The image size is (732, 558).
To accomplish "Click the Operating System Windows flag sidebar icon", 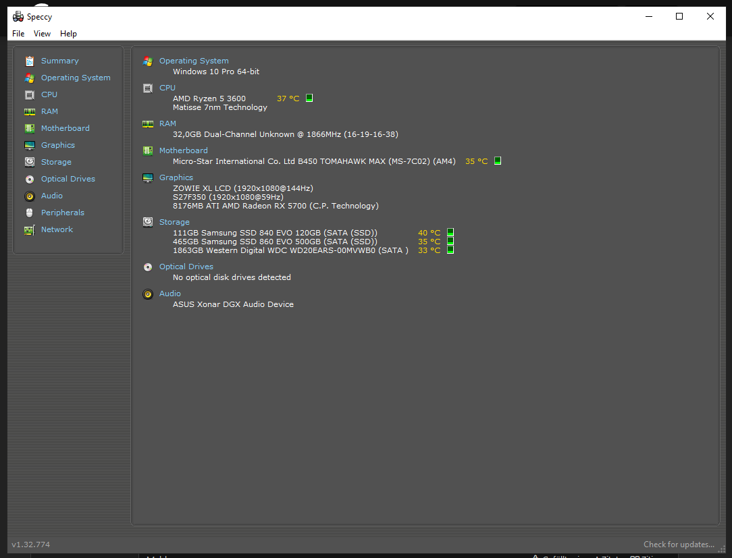I will coord(30,78).
